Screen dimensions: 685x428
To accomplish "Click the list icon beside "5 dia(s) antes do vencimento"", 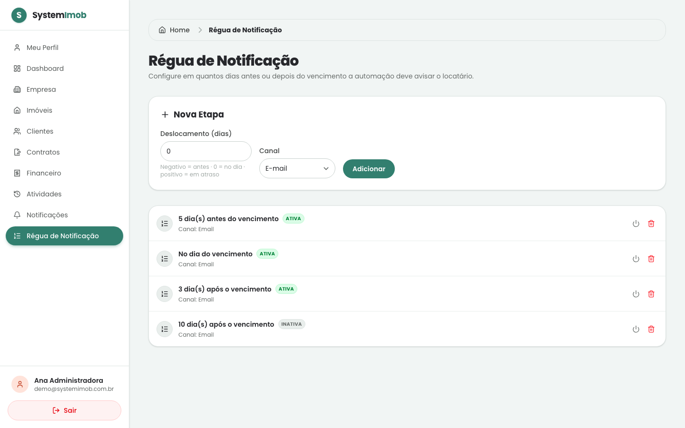I will click(x=165, y=224).
